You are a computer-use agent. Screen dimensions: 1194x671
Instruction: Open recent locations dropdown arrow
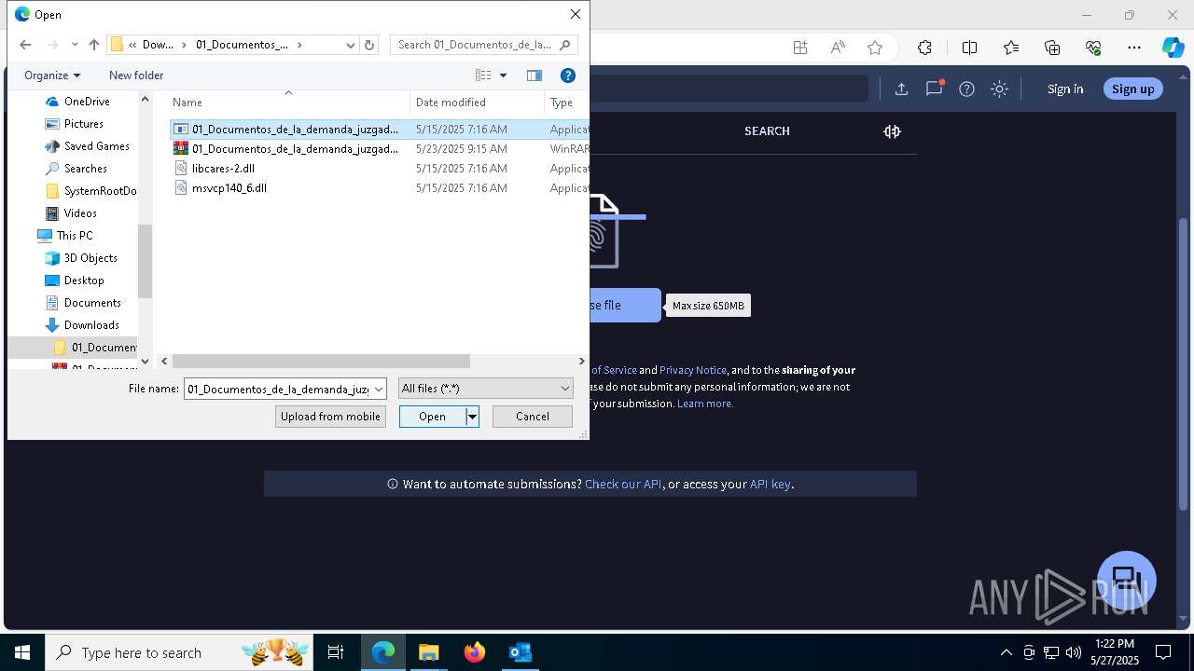click(x=75, y=45)
